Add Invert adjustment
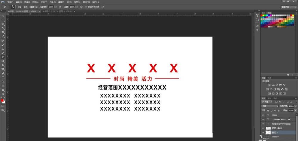Viewport: 298px width, 141px height. coord(269,94)
